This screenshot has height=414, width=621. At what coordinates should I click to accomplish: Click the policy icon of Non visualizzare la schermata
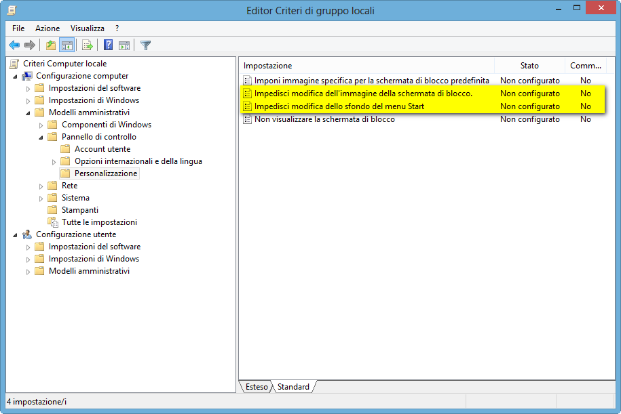248,119
